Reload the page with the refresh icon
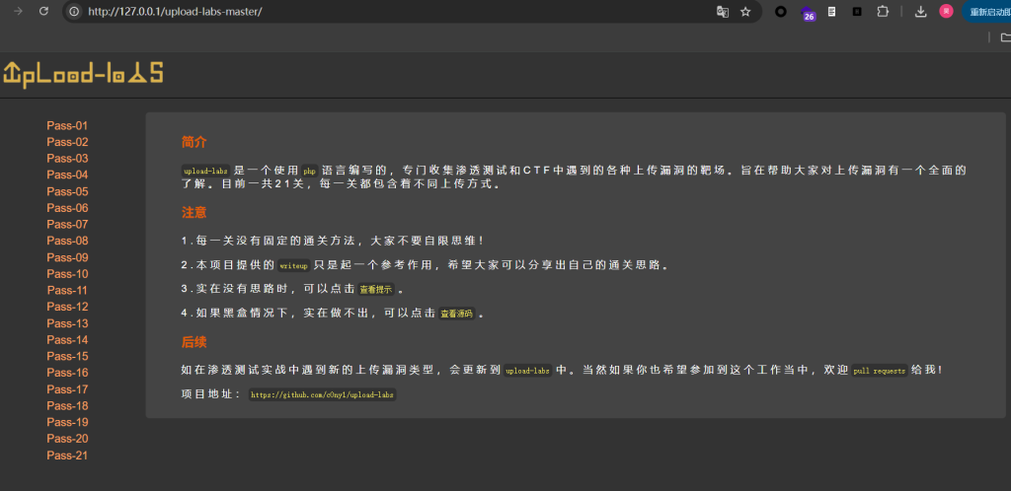Viewport: 1011px width, 491px height. point(43,12)
